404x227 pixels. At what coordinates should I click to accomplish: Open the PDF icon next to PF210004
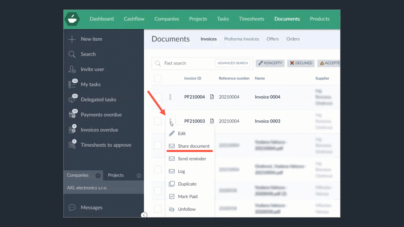212,97
